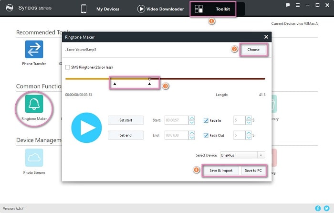334x213 pixels.
Task: Open the Facebook link icon
Action: click(x=318, y=208)
